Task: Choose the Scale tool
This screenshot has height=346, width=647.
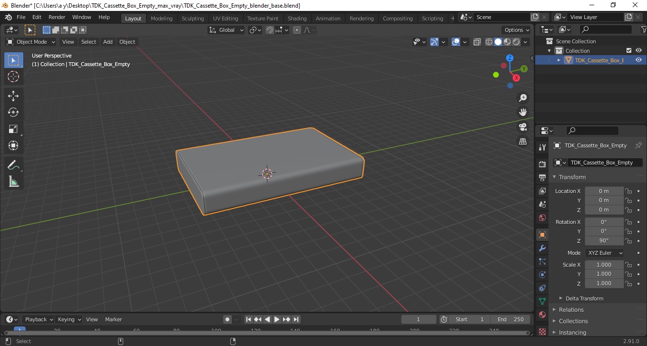Action: coord(13,129)
